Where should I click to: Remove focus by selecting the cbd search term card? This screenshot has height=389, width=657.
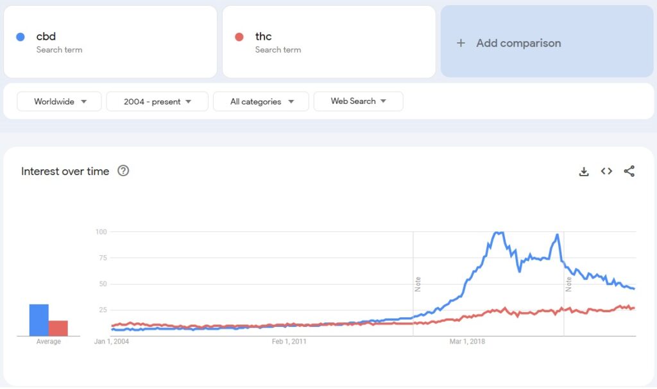tap(110, 41)
